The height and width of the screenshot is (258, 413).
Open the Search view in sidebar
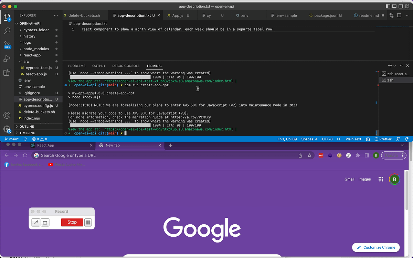[x=7, y=31]
